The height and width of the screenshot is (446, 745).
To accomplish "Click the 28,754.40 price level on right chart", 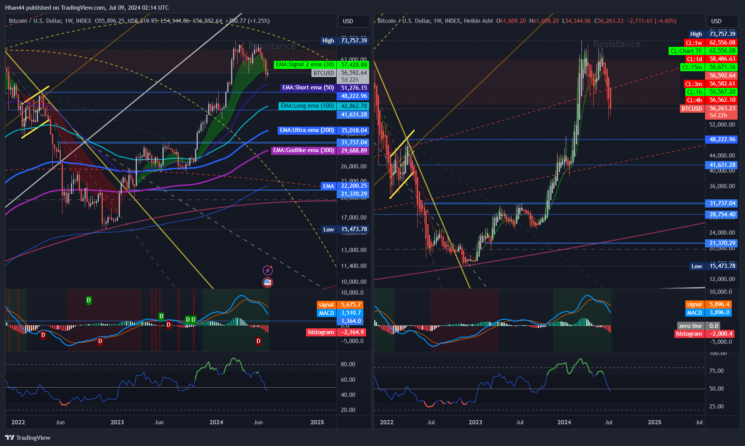I will (722, 214).
